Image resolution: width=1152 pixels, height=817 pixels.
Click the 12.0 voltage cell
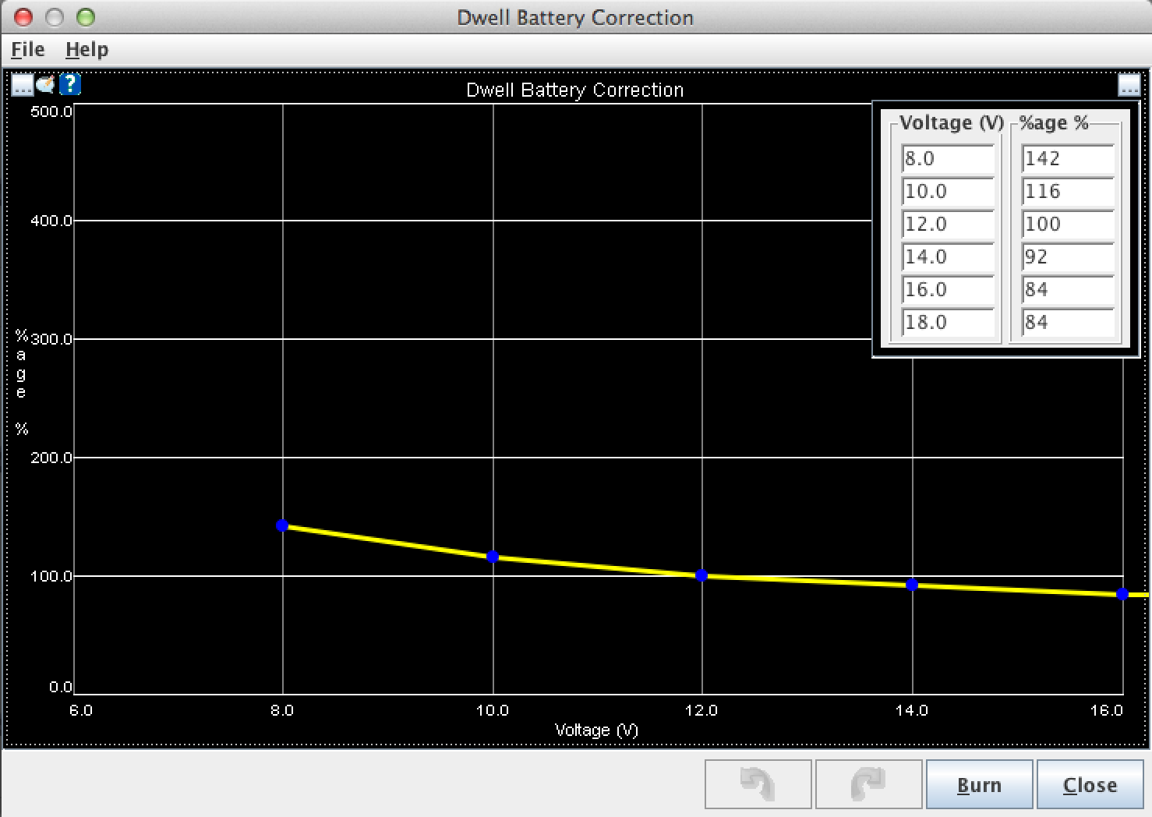click(x=948, y=225)
